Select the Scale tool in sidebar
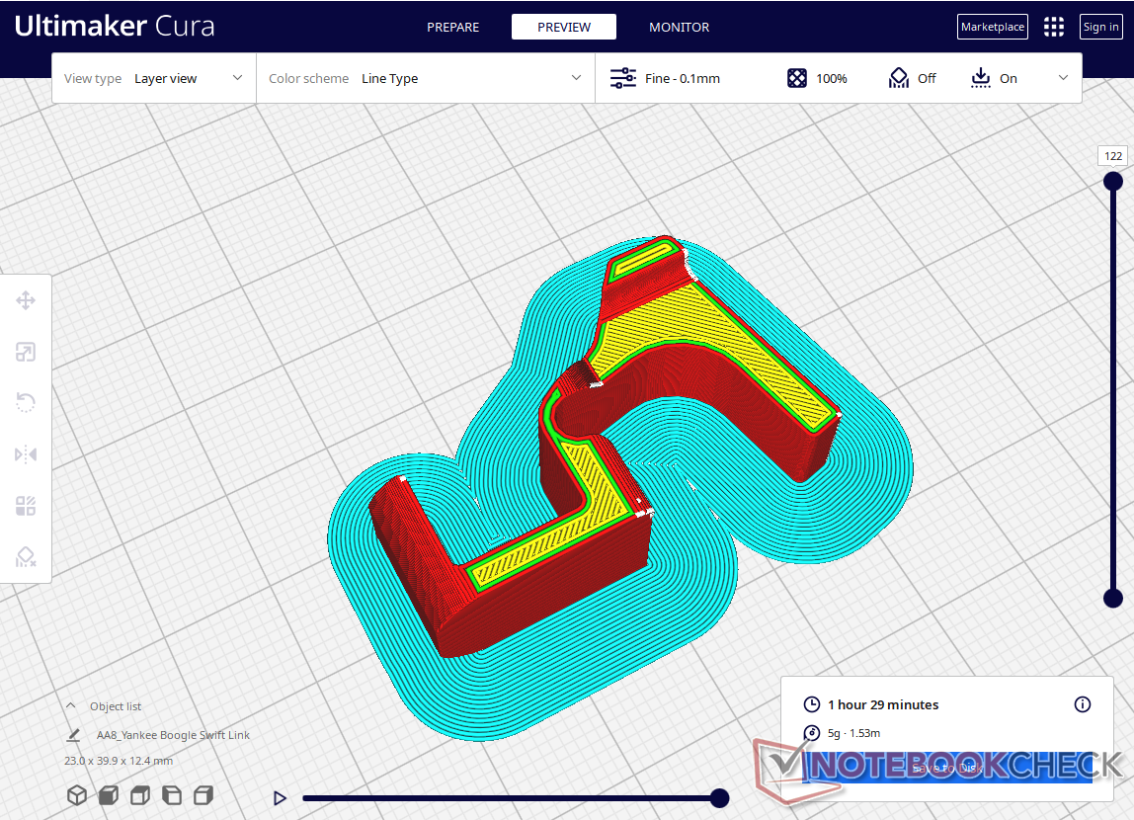 pyautogui.click(x=26, y=352)
